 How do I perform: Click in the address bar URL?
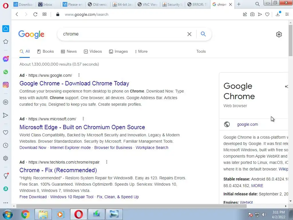(x=86, y=14)
